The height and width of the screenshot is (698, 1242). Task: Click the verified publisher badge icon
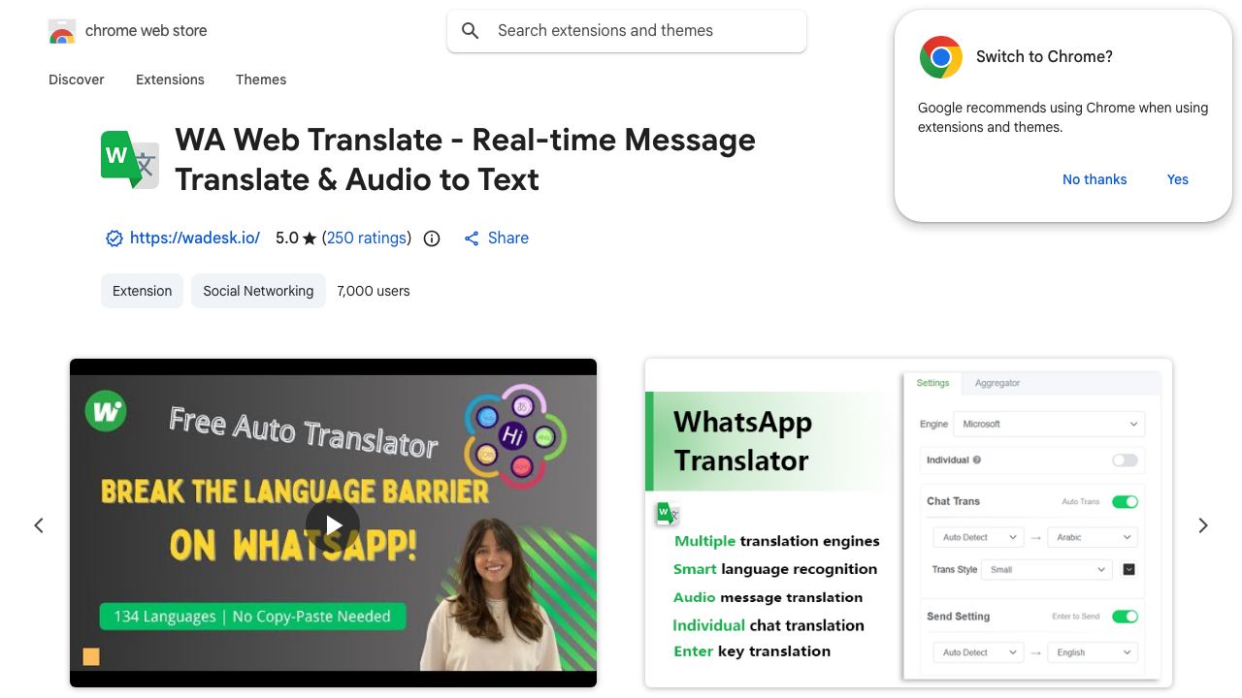(x=114, y=238)
